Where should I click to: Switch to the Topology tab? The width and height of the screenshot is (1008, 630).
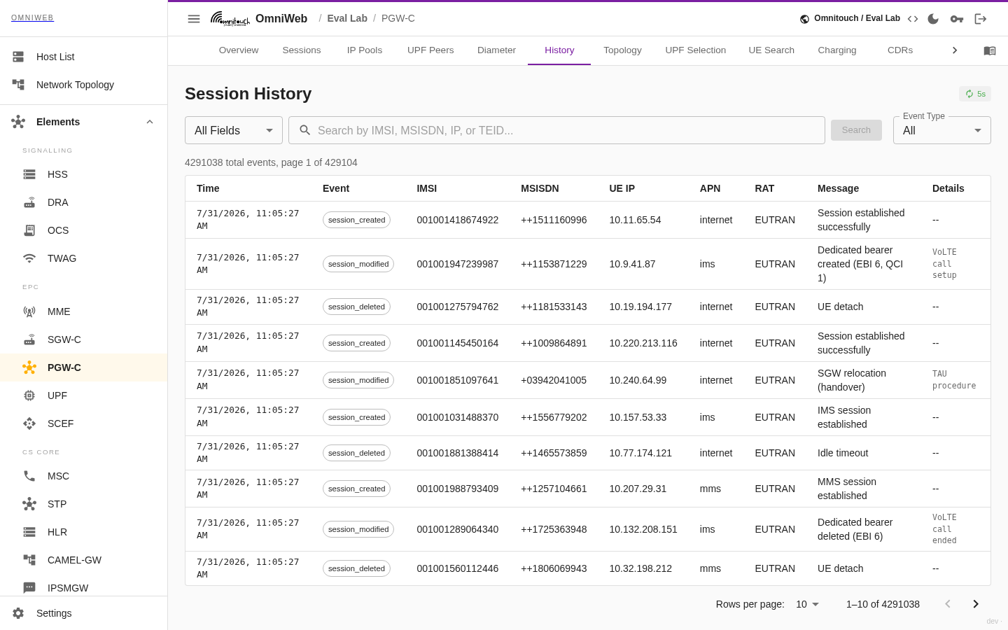[622, 50]
